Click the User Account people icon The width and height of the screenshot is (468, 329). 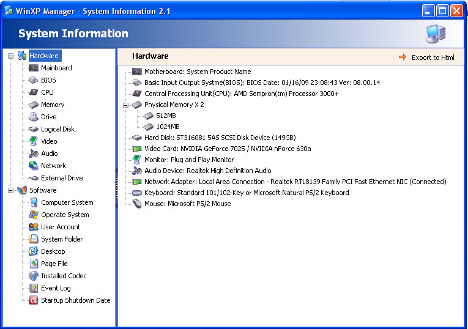(x=34, y=227)
